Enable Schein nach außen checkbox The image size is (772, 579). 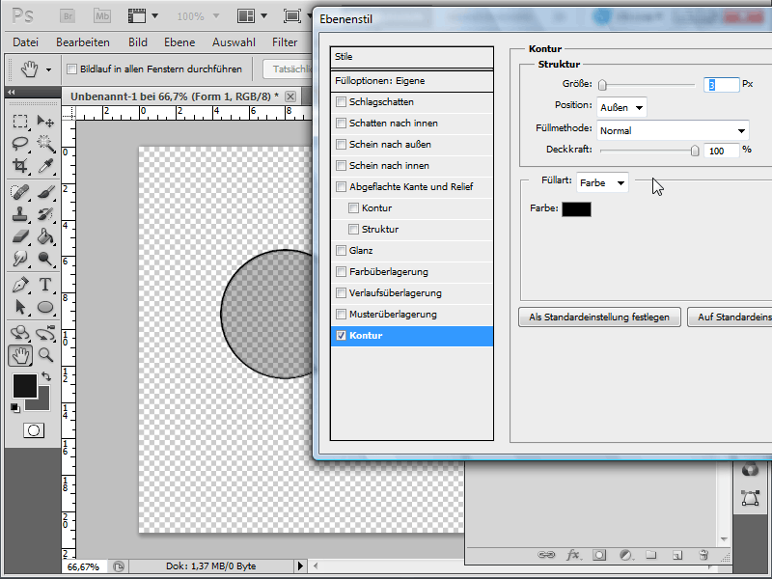tap(341, 144)
